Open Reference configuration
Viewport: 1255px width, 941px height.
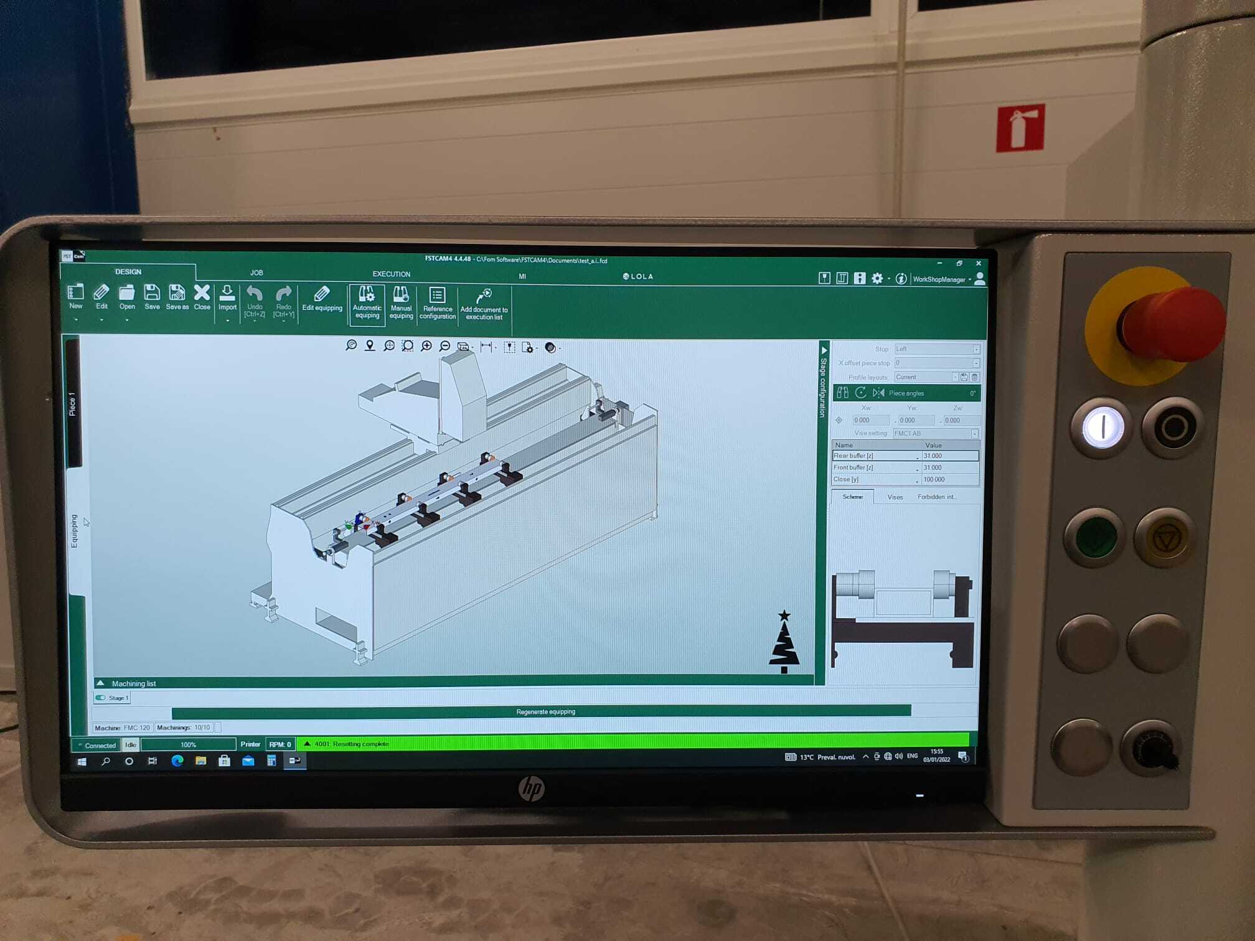click(x=438, y=302)
